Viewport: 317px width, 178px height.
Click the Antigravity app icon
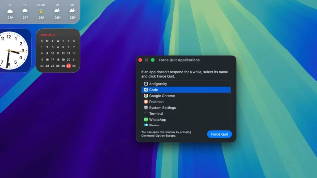[145, 83]
